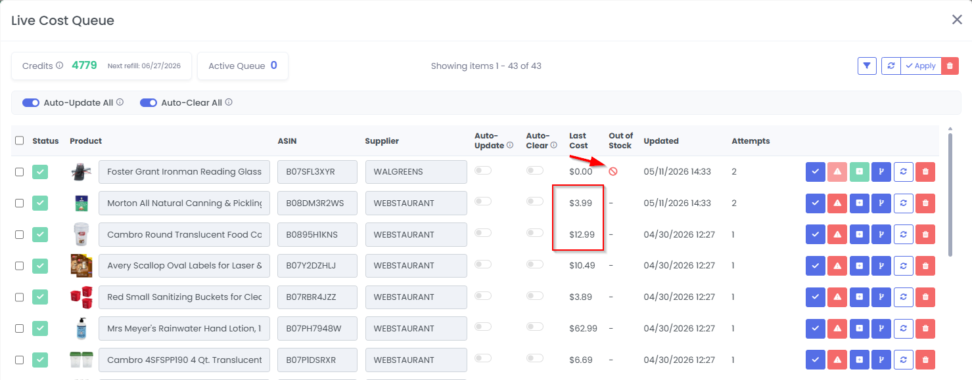Click Mrs Meyer's Rainwater product field
Screen dimensions: 972x380
[x=184, y=328]
